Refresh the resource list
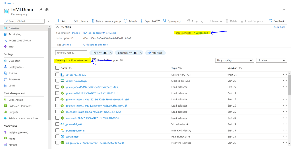Image resolution: width=291 pixels, height=149 pixels. point(130,21)
